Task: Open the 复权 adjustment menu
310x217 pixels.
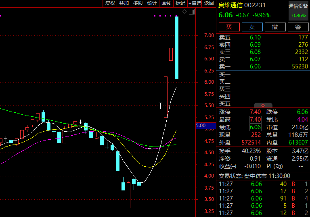Action: coord(110,3)
